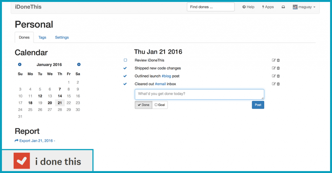Switch to the Tags tab

pos(42,37)
